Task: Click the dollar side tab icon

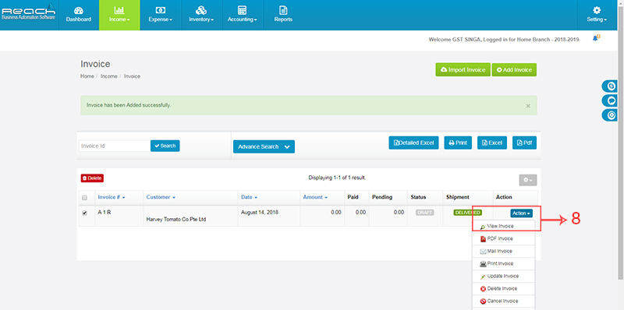Action: (611, 86)
